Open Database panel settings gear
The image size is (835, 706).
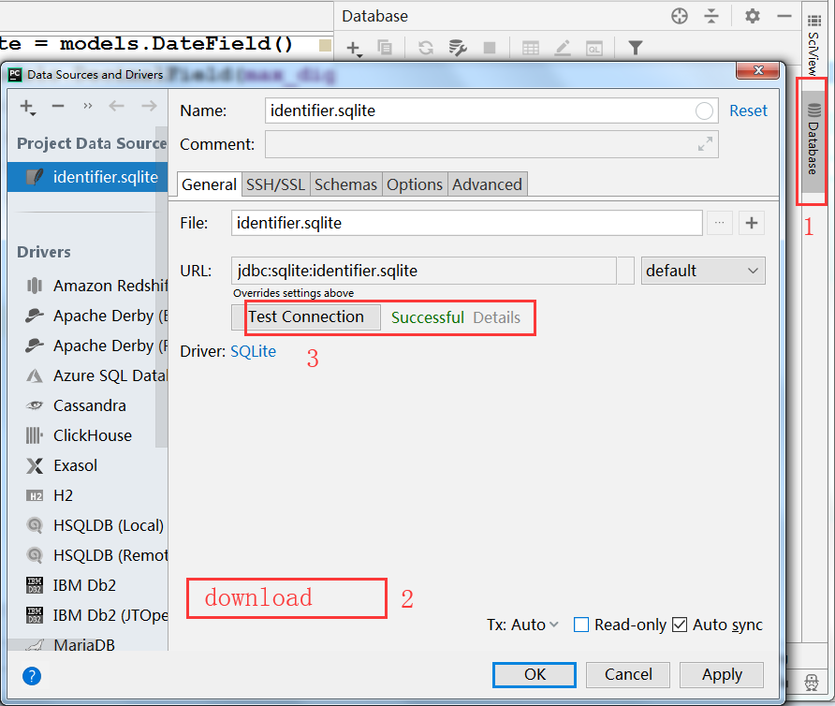753,16
